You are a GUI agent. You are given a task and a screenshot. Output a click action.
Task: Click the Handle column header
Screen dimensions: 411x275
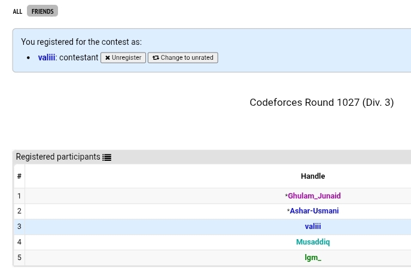[x=313, y=176]
